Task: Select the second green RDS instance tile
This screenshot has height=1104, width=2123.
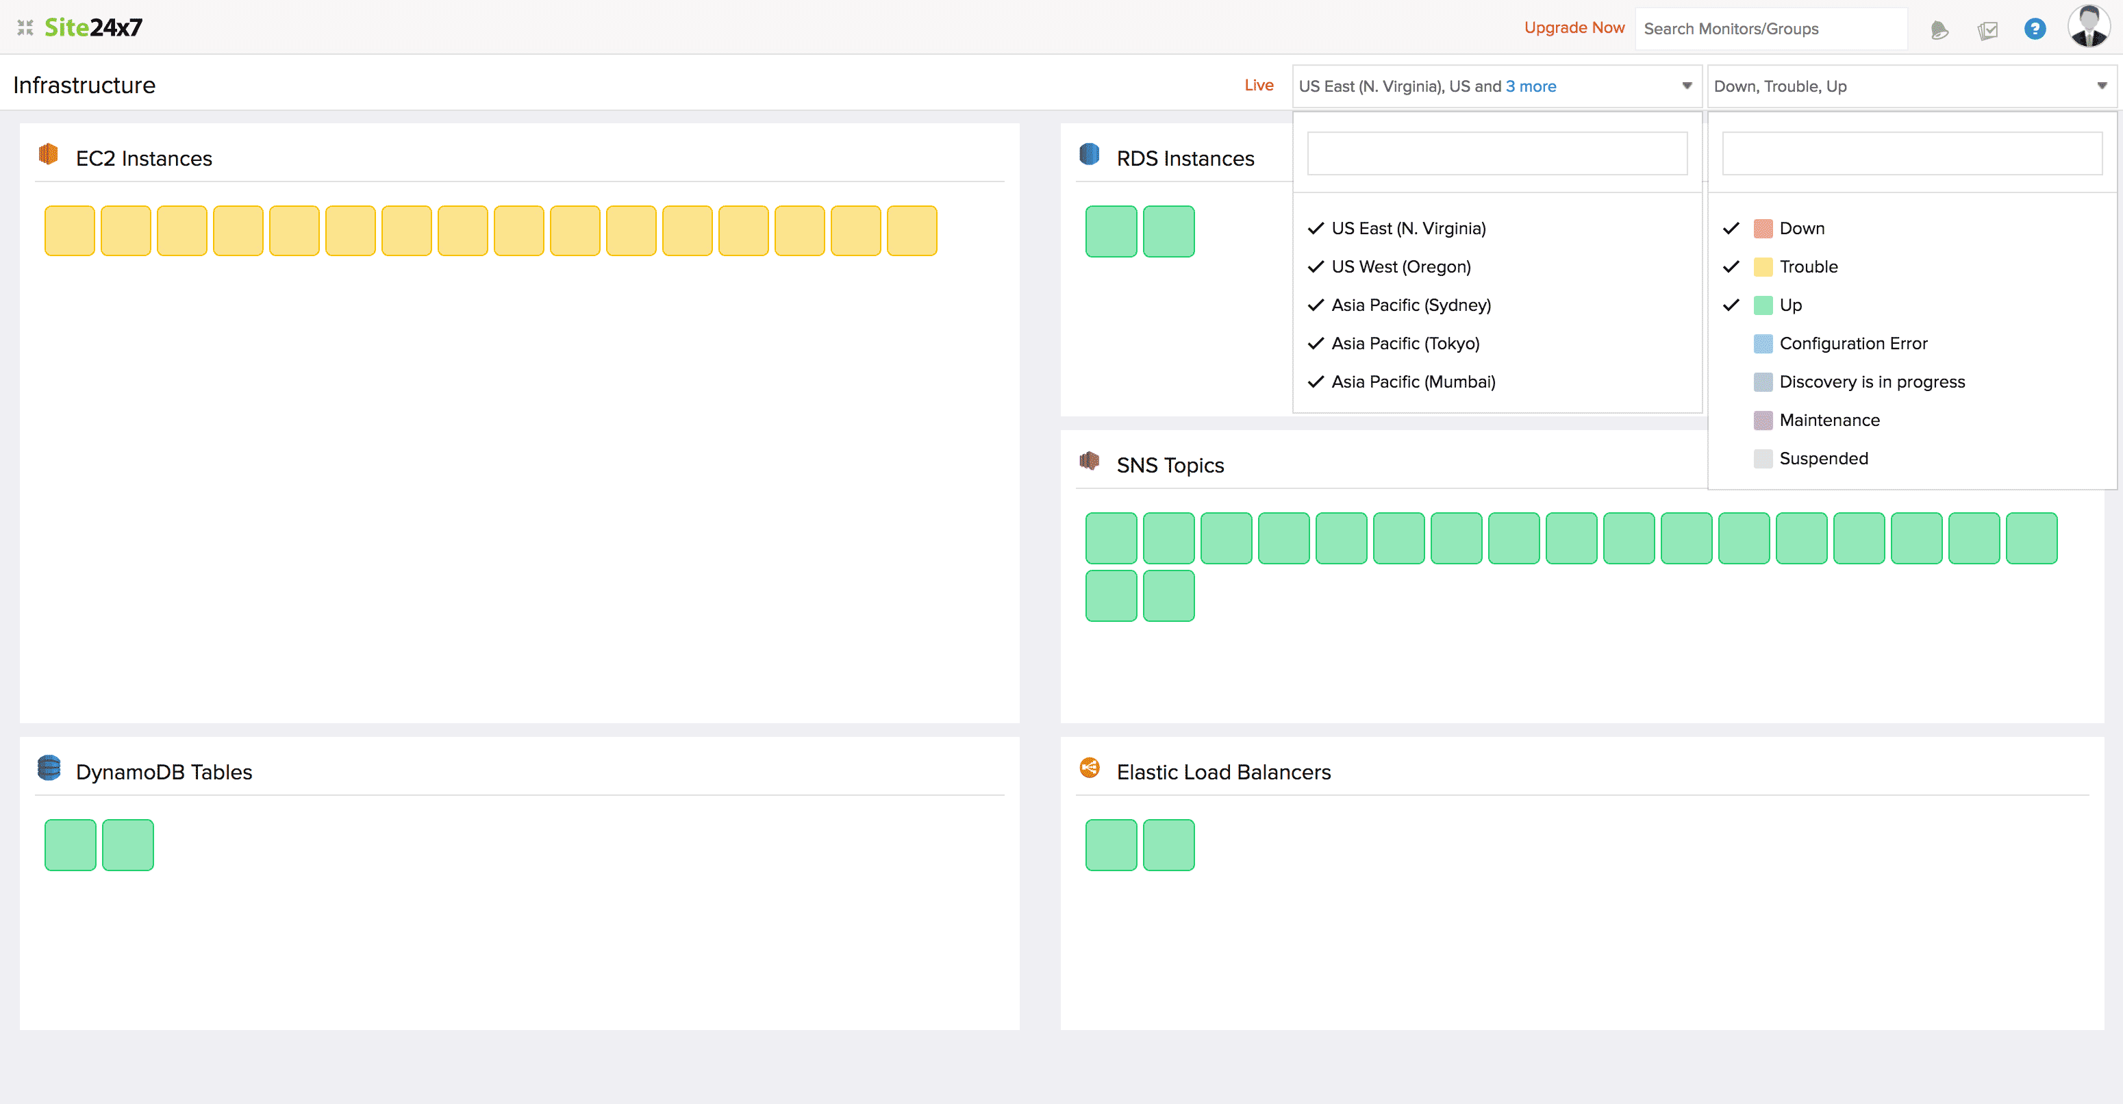Action: point(1168,231)
